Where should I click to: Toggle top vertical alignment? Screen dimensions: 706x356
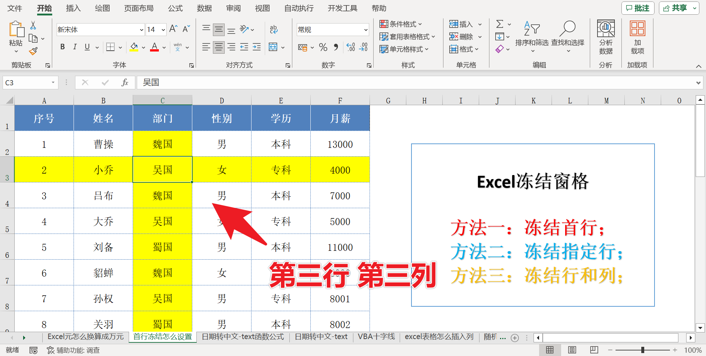206,29
